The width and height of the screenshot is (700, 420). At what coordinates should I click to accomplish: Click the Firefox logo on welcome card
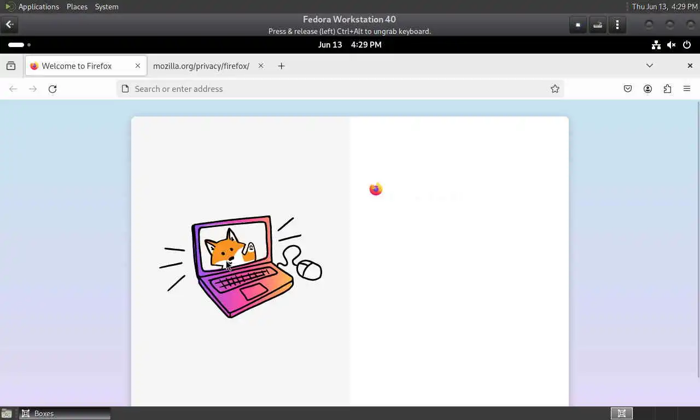click(x=376, y=189)
